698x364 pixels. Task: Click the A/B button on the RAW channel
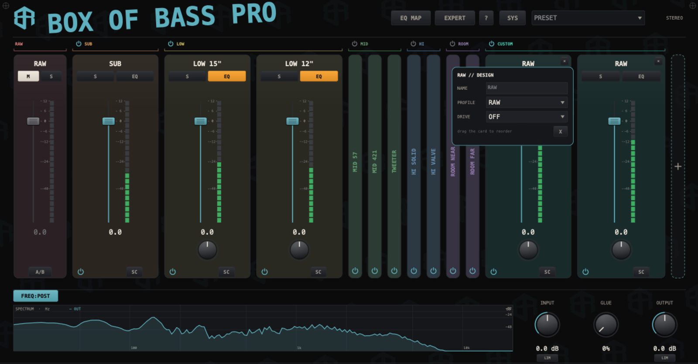point(40,272)
